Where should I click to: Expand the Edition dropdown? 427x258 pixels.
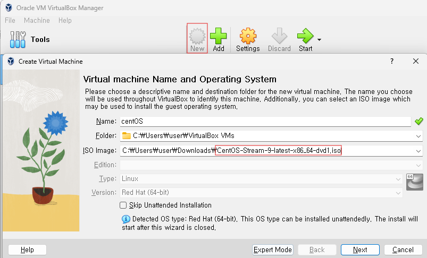pos(418,165)
